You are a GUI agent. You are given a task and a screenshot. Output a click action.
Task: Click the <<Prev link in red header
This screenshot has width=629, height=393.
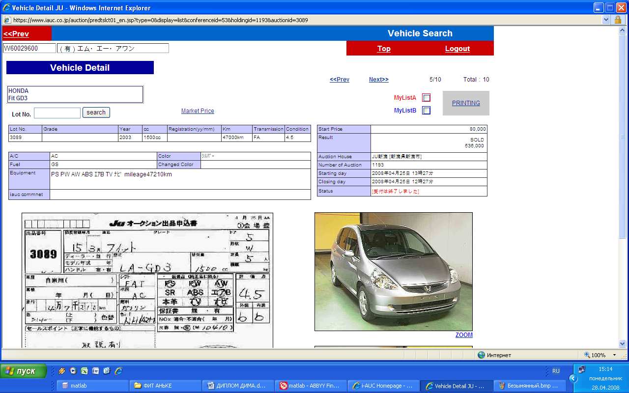[x=16, y=34]
